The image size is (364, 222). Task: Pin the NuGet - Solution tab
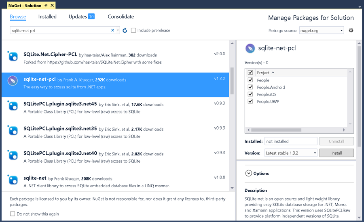point(46,5)
